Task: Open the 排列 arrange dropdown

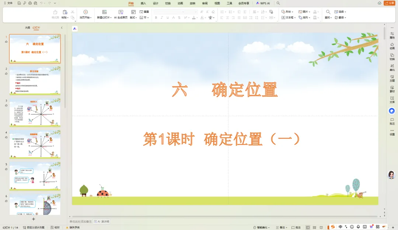Action: point(304,18)
